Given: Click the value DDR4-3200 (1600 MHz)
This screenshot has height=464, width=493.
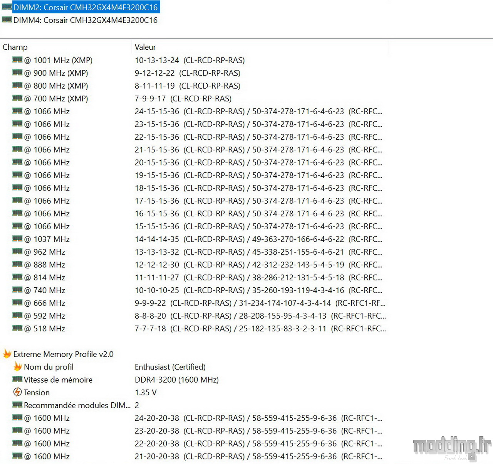Looking at the screenshot, I should (x=176, y=380).
